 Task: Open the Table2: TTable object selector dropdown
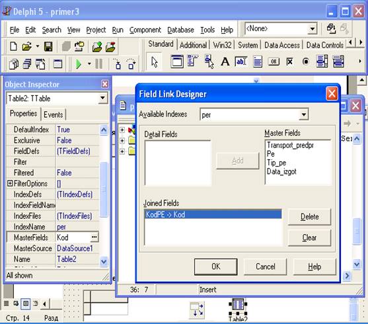click(x=102, y=98)
